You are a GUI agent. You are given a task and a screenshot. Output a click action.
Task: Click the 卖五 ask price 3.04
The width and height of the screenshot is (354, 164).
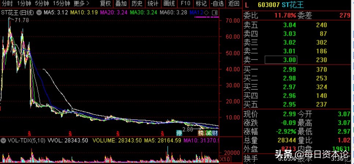(289, 25)
